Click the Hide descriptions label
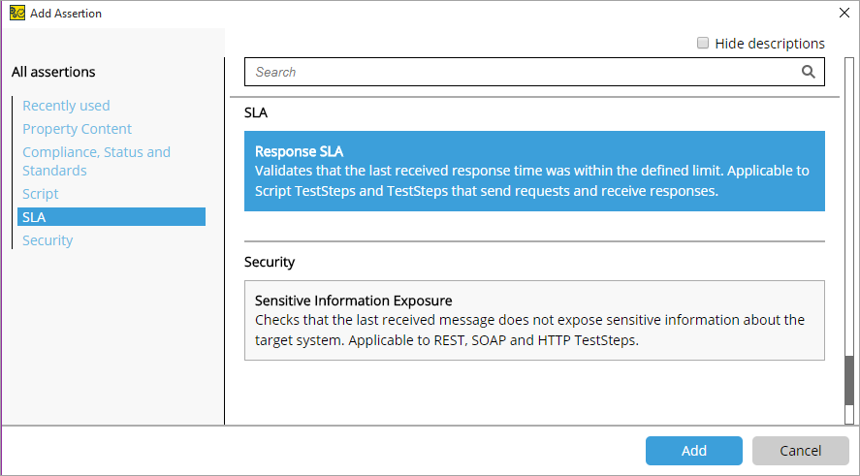Viewport: 860px width, 476px height. 770,44
